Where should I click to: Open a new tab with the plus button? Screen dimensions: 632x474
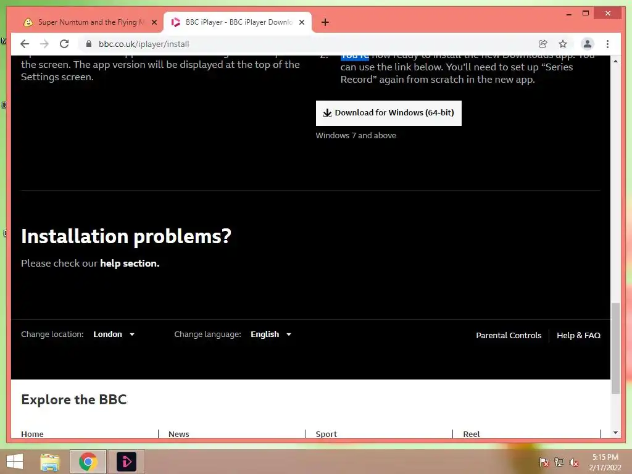325,22
